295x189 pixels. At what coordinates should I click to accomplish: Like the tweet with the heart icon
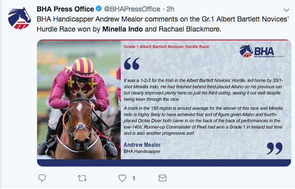click(122, 178)
